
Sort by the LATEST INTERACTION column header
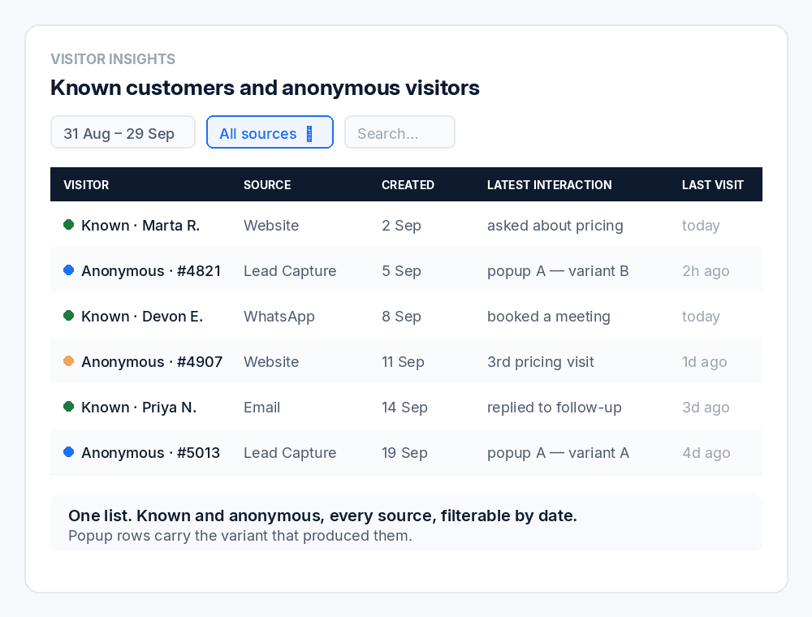(x=549, y=185)
